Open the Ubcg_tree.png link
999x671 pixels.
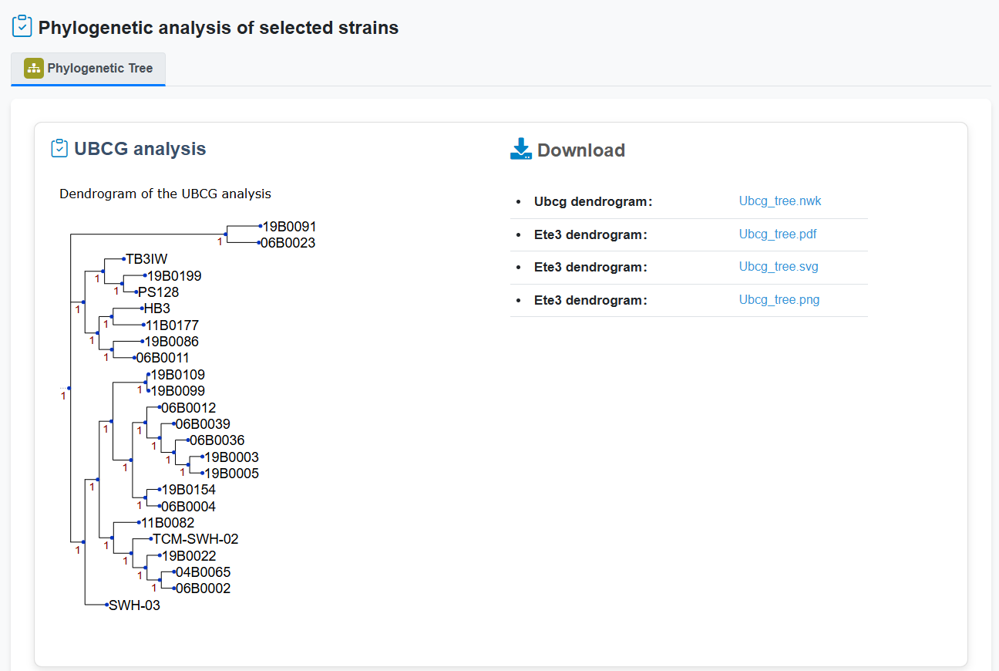[x=779, y=299]
